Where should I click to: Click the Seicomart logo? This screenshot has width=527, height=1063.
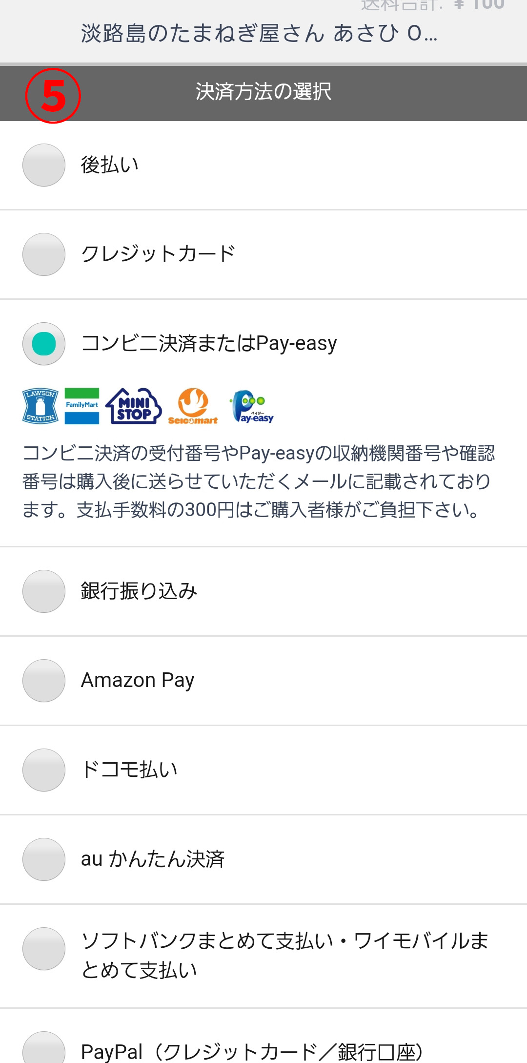193,406
